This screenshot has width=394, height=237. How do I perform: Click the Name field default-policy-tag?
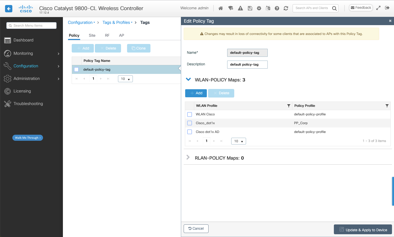tap(247, 53)
